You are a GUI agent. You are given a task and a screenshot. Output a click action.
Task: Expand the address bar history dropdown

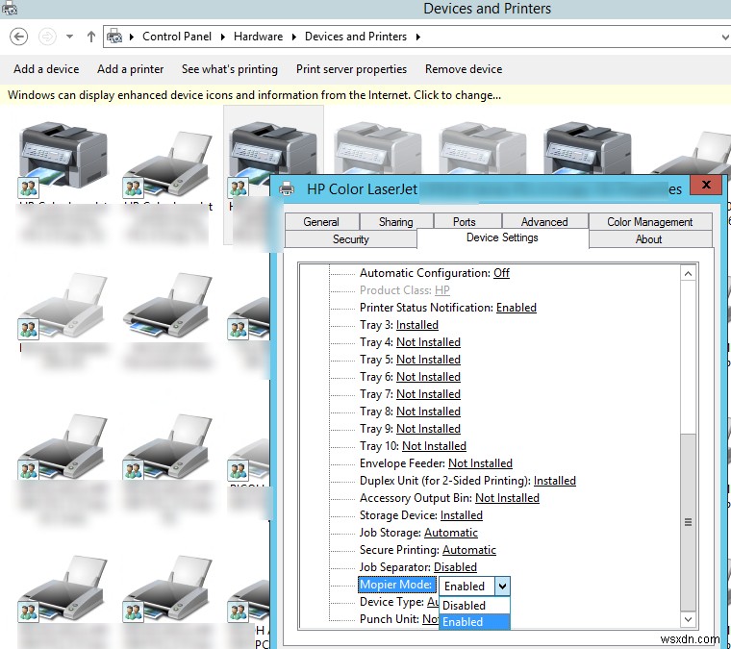coord(725,37)
